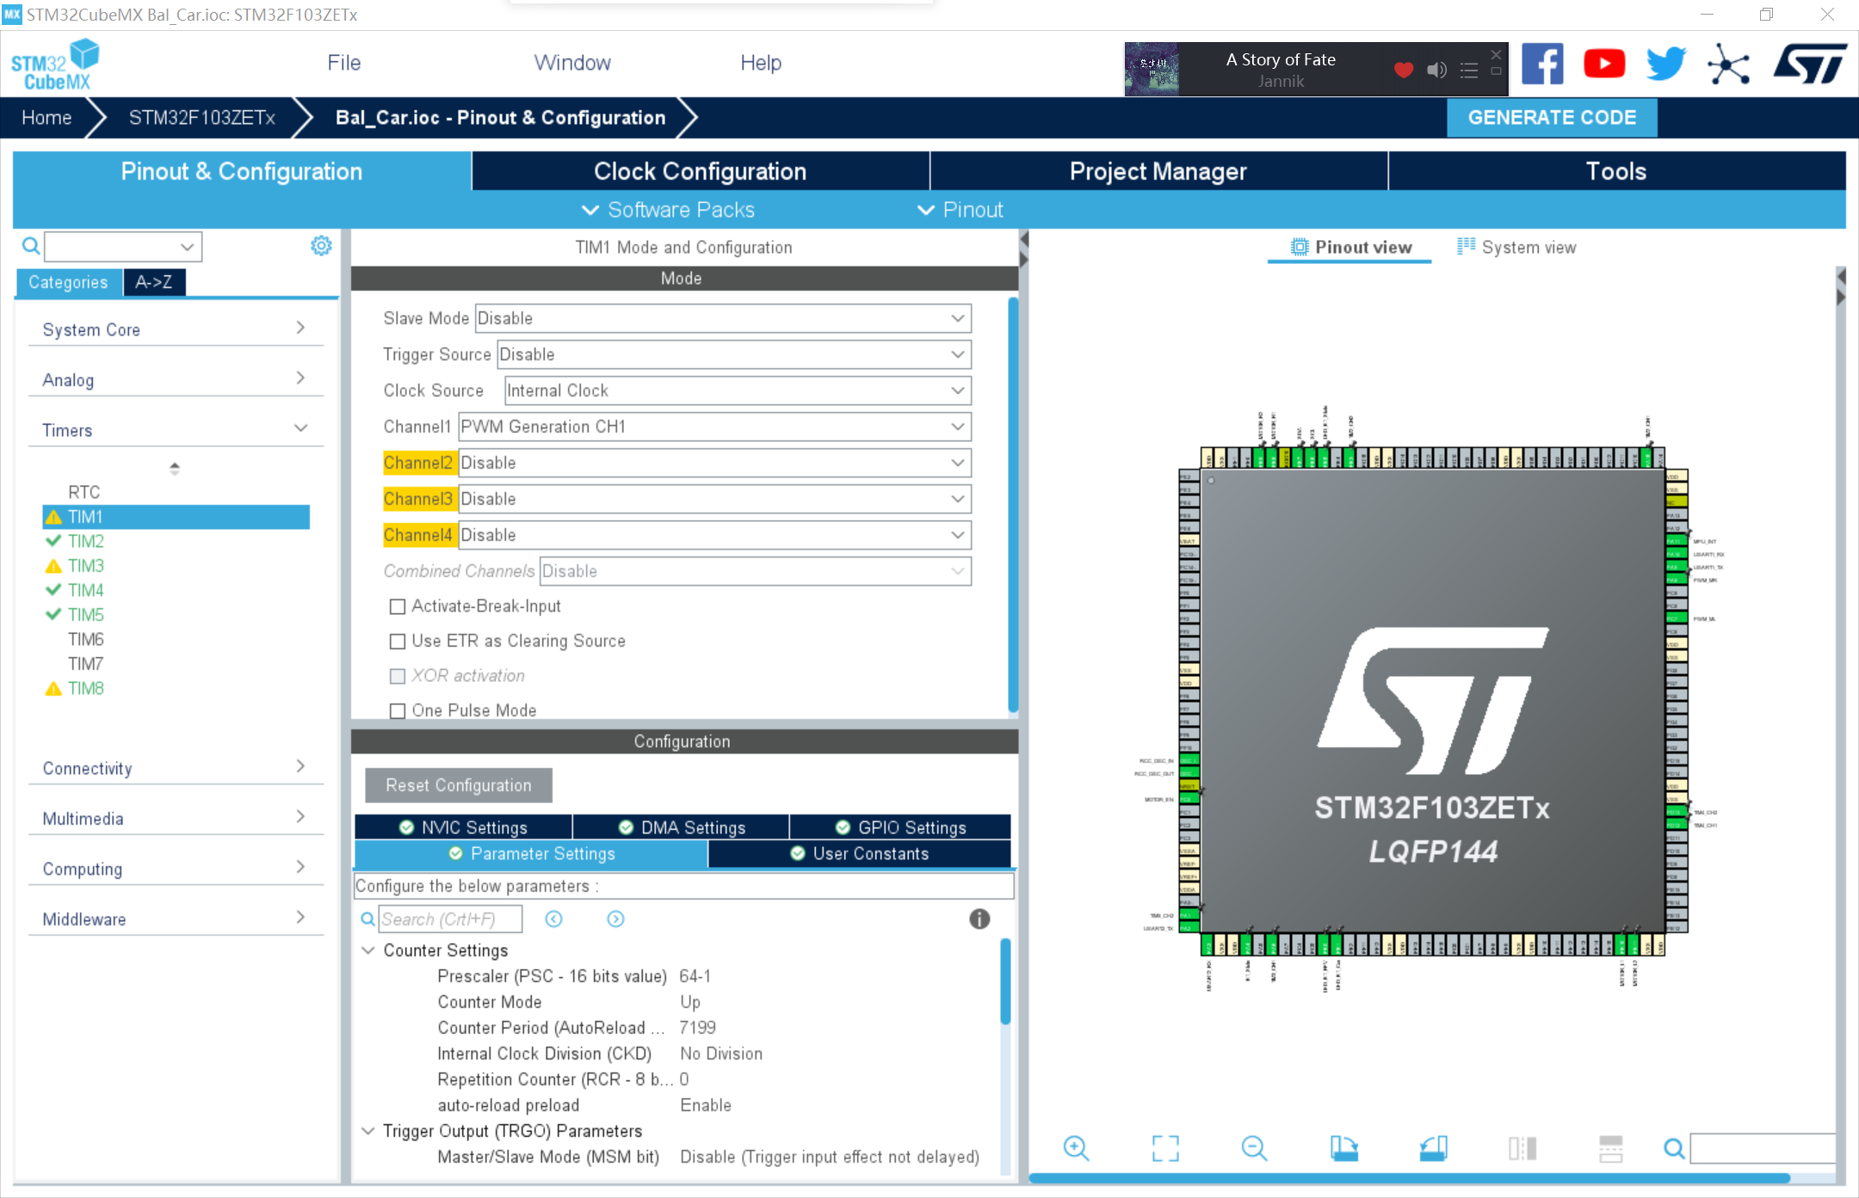
Task: Collapse Trigger Output (TRGO) Parameters group
Action: tap(367, 1131)
